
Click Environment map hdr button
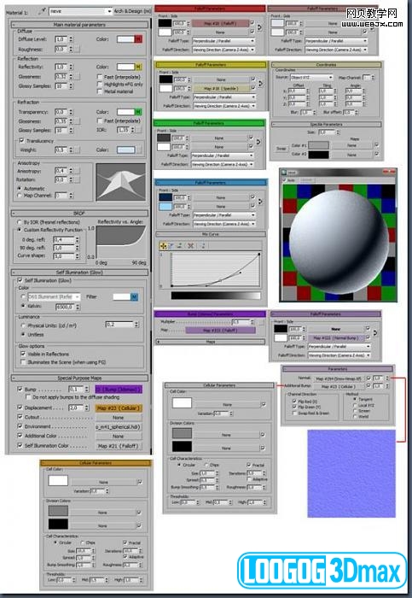tap(119, 427)
